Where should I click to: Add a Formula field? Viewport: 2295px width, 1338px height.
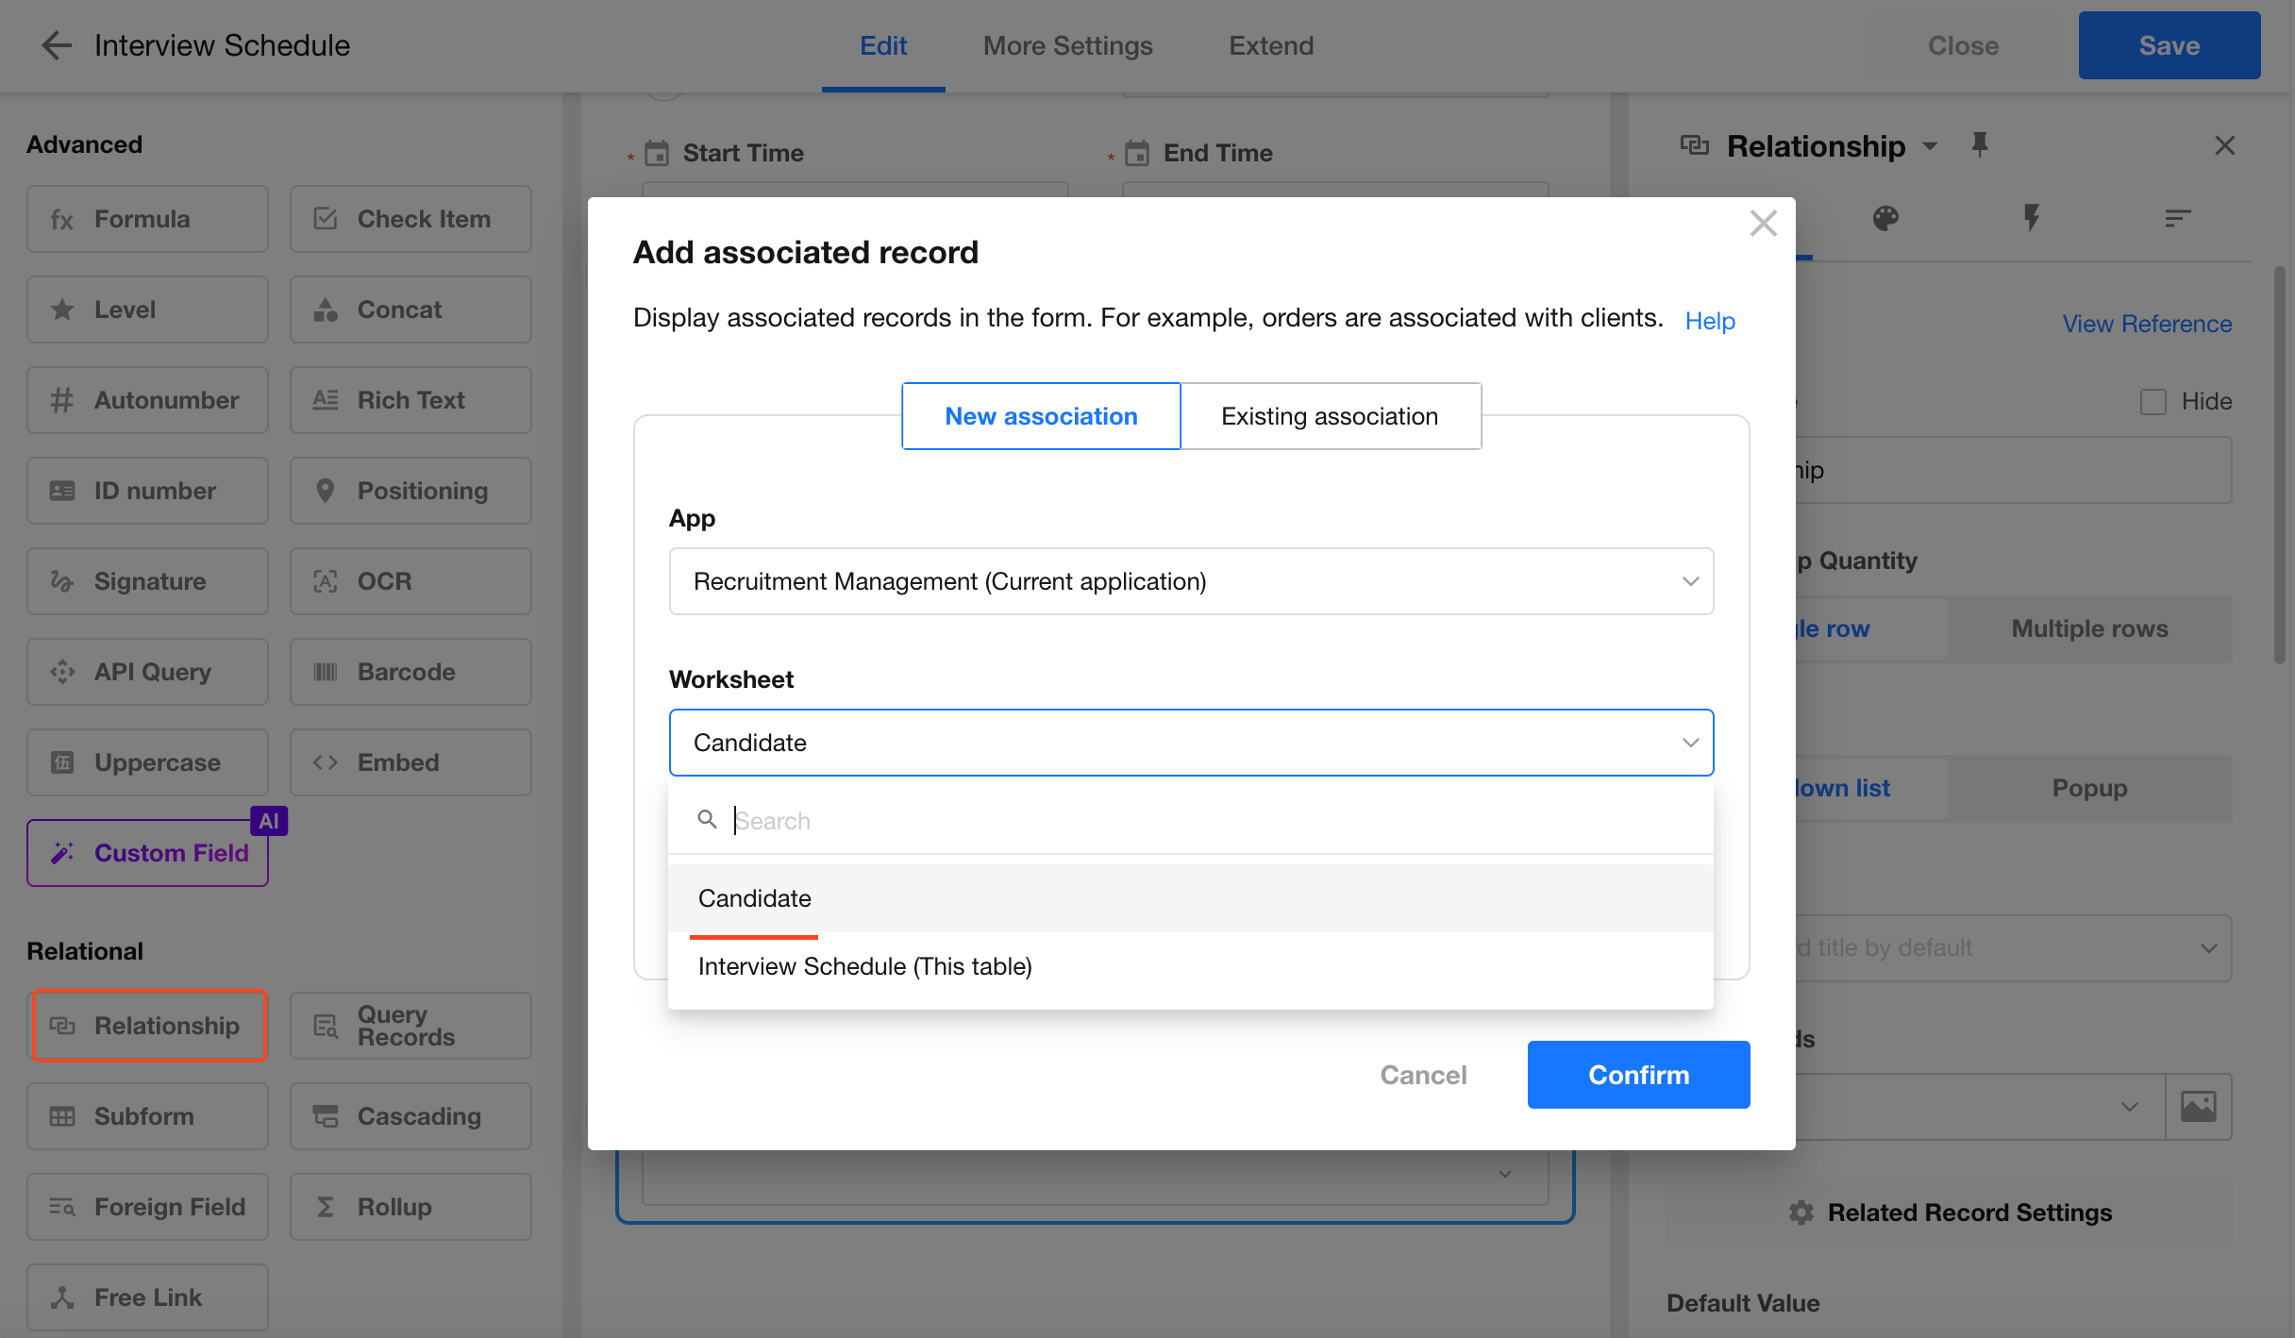pyautogui.click(x=147, y=219)
